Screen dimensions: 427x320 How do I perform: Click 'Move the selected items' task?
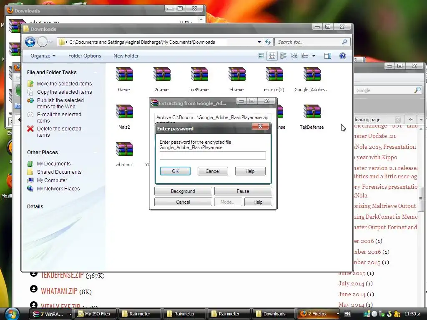point(64,83)
